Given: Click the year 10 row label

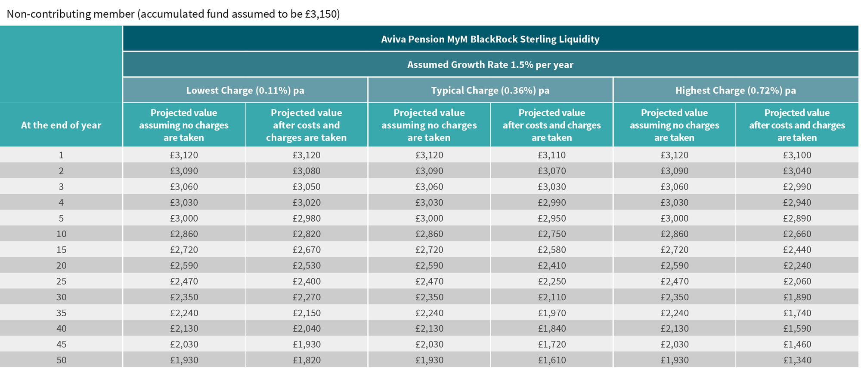Looking at the screenshot, I should point(61,234).
